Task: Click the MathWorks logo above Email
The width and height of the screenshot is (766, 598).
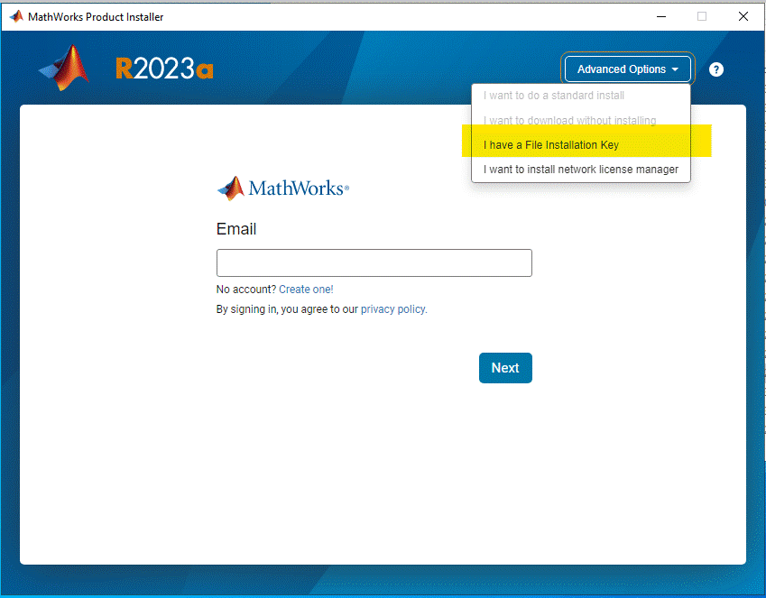Action: 283,189
